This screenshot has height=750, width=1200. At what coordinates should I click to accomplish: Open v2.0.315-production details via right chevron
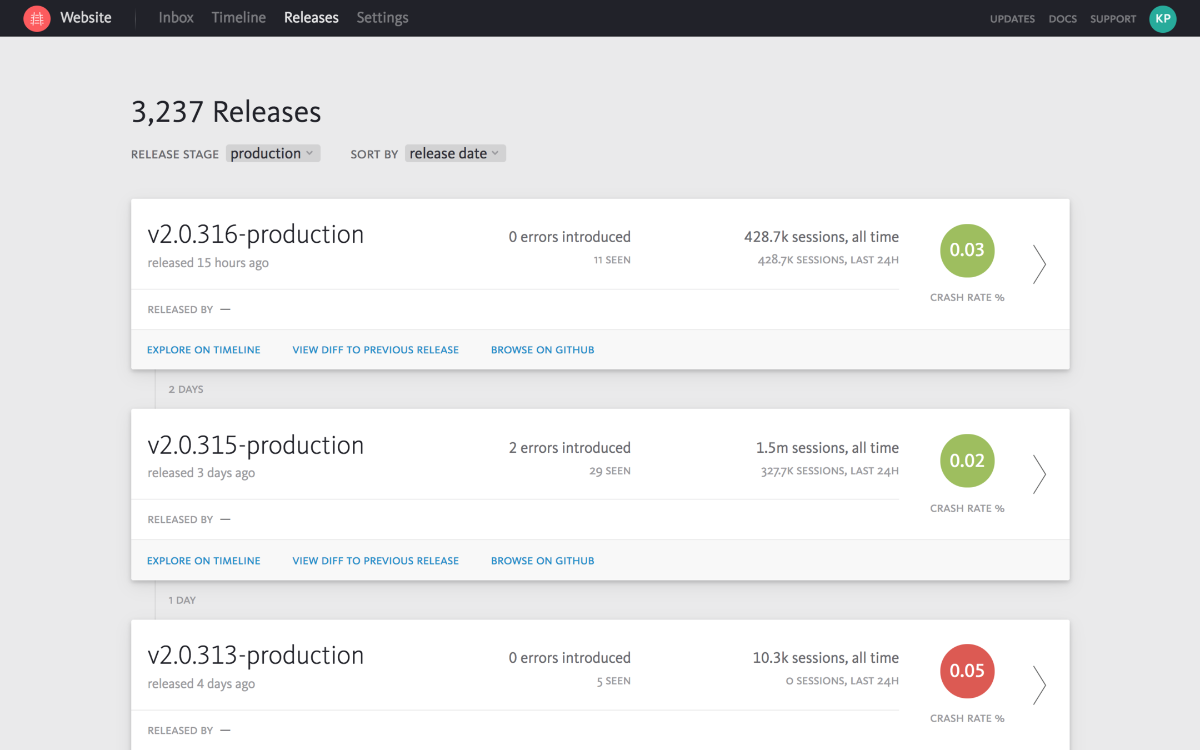coord(1039,474)
